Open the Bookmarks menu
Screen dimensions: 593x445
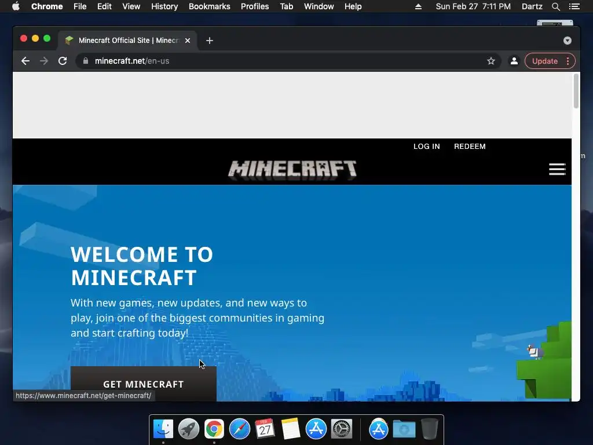[210, 6]
